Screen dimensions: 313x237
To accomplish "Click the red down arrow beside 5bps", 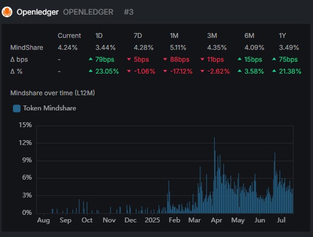I will click(x=129, y=60).
